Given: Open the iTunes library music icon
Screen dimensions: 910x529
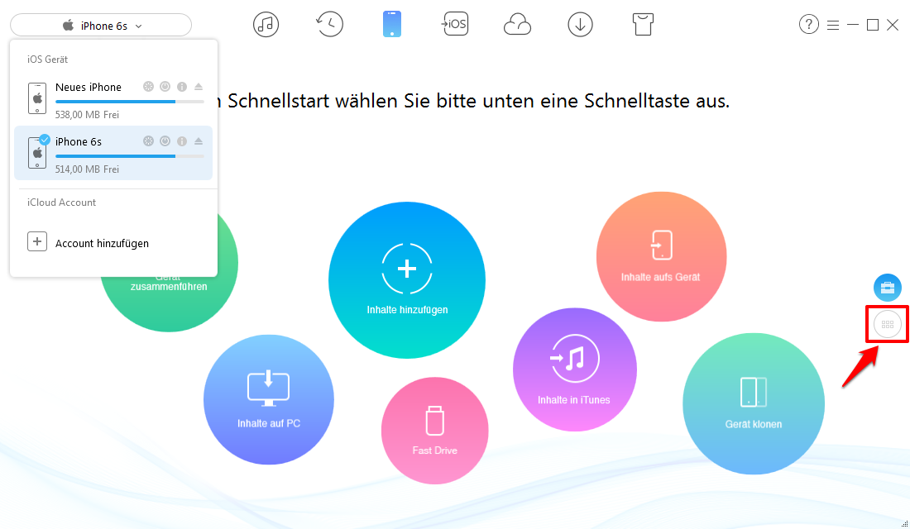Looking at the screenshot, I should [x=266, y=24].
